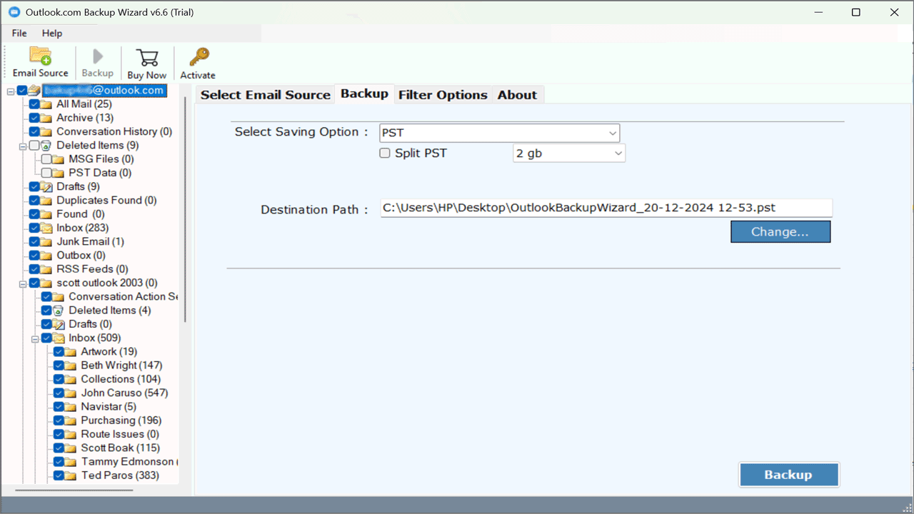Click the Change... destination button
914x514 pixels.
780,231
